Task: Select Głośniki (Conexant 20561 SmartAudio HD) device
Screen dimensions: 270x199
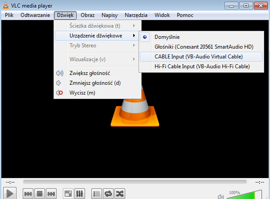Action: pyautogui.click(x=201, y=47)
